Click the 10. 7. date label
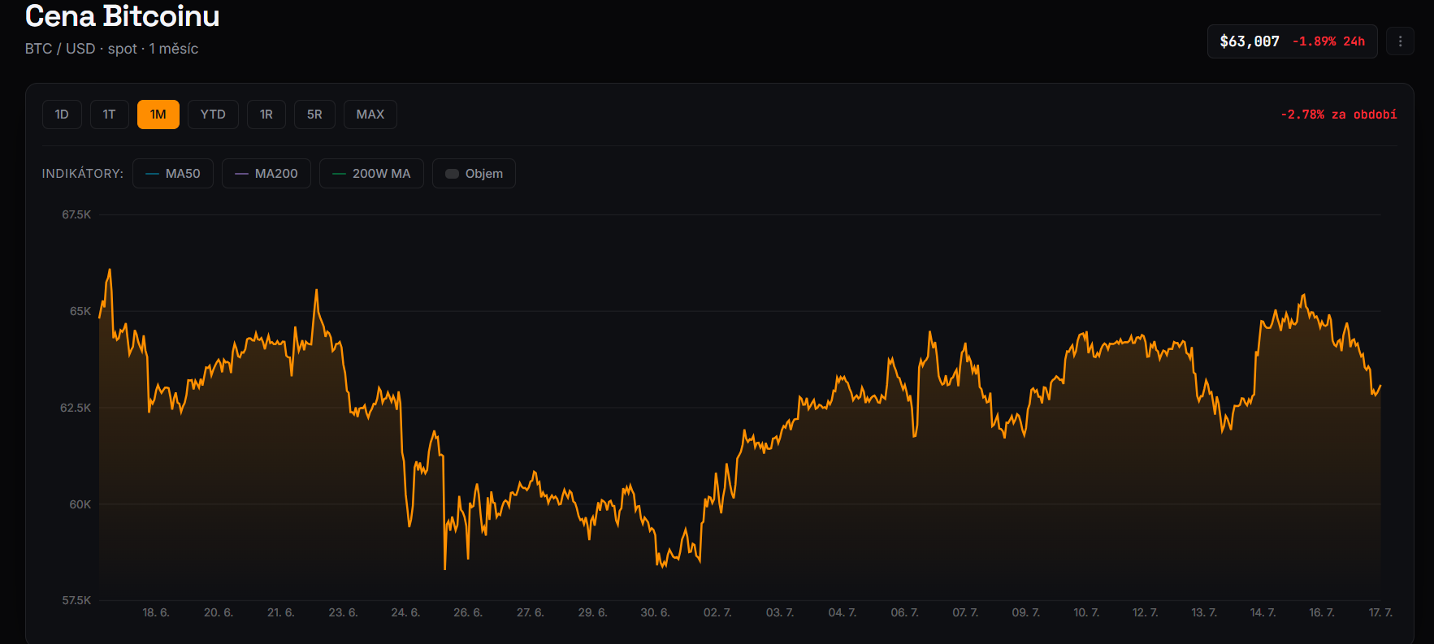This screenshot has width=1434, height=644. click(x=1086, y=612)
